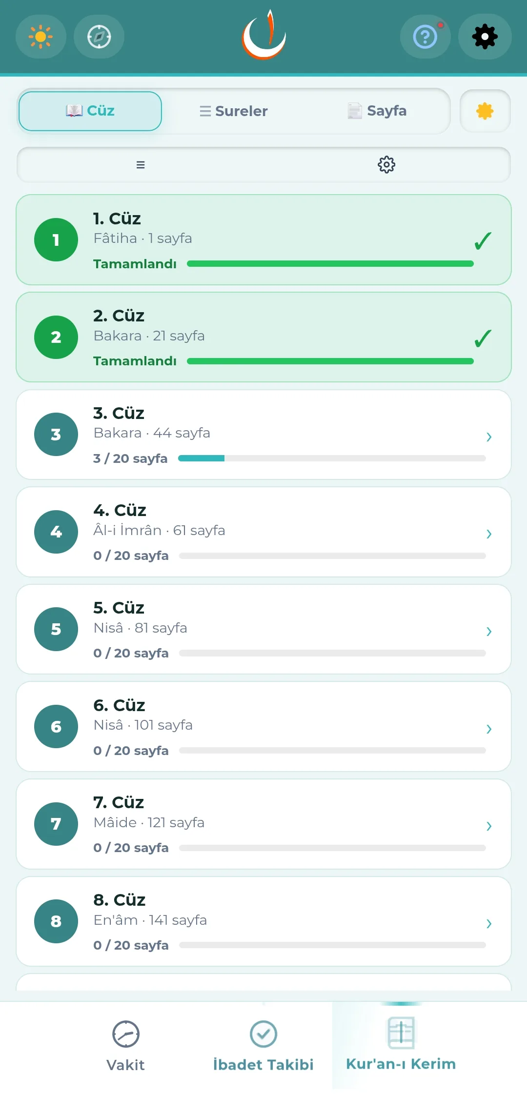Open the black settings gear in the header

[x=485, y=37]
